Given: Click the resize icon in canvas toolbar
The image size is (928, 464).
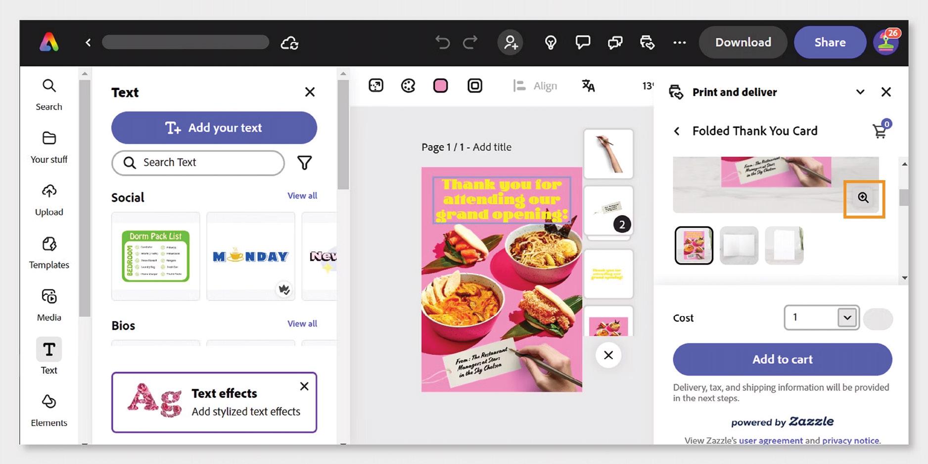Looking at the screenshot, I should pos(376,86).
